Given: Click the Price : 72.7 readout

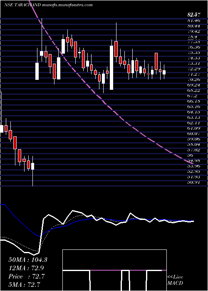Looking at the screenshot, I should (x=27, y=276).
